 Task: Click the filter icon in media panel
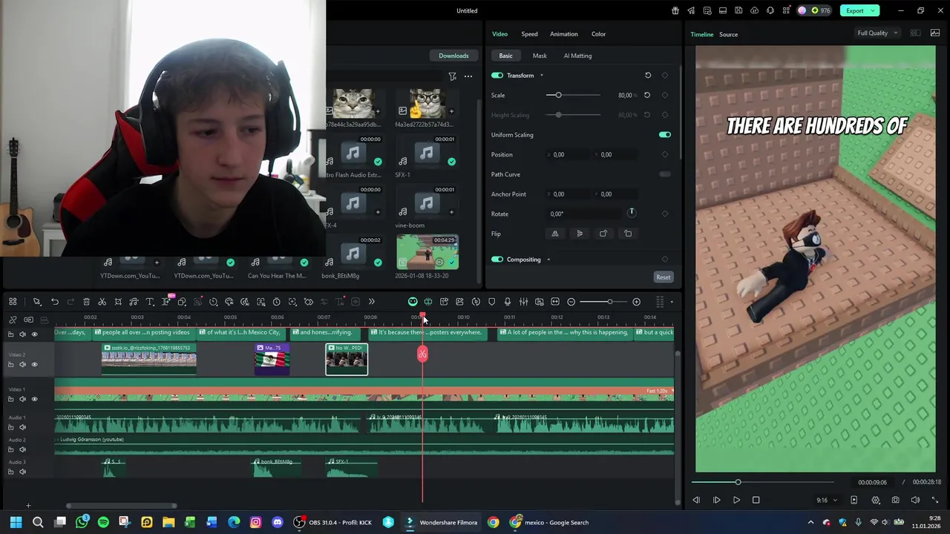click(452, 76)
